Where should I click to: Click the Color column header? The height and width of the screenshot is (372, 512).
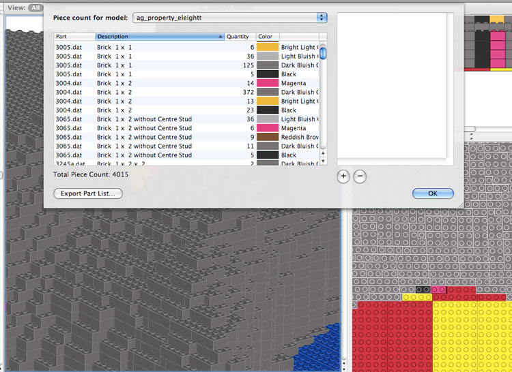pyautogui.click(x=268, y=37)
